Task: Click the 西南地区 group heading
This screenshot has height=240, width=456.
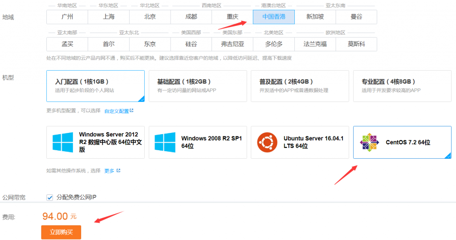Action: click(x=212, y=5)
